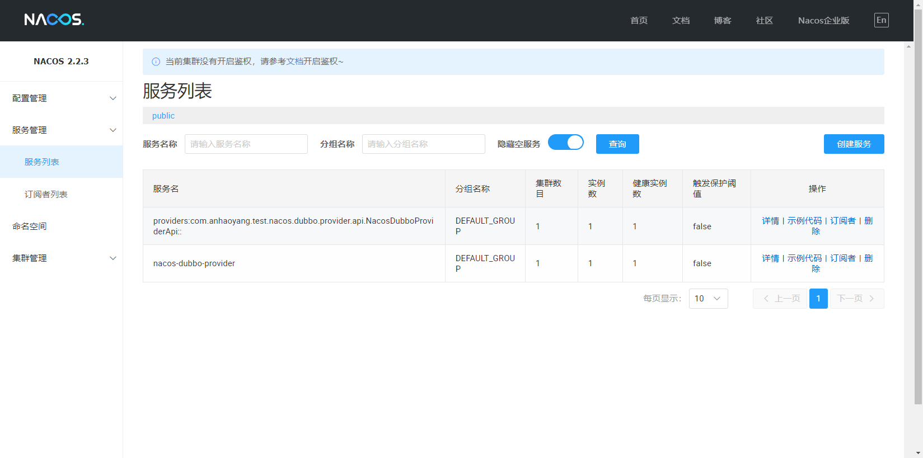Go to the next page 下一页

pos(857,299)
